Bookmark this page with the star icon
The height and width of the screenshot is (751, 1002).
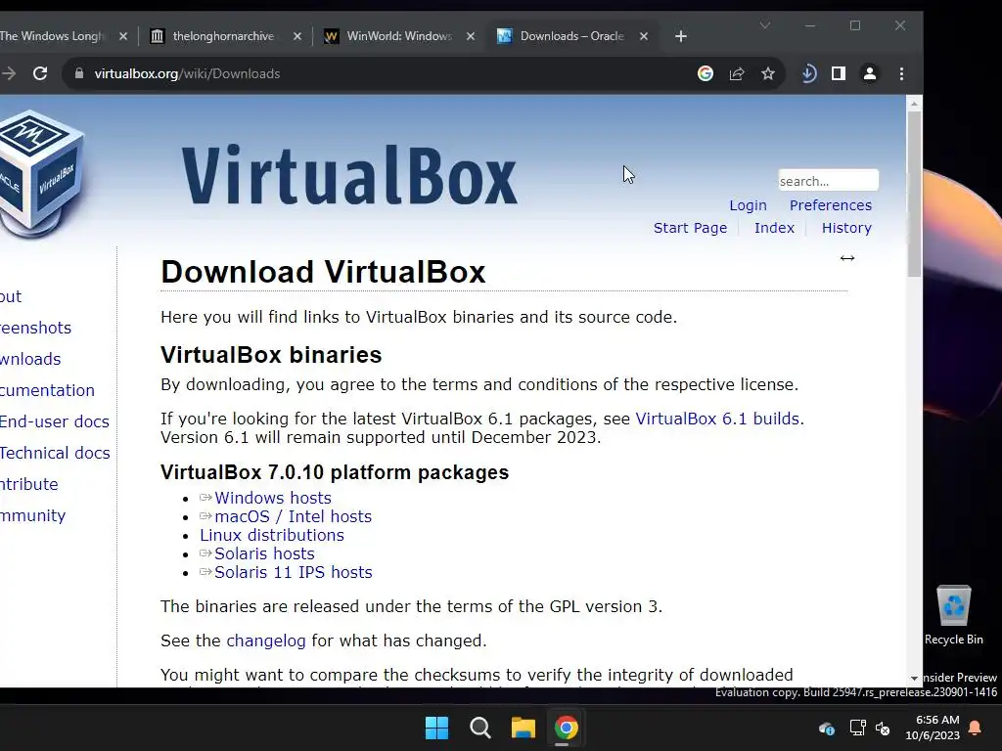[768, 73]
